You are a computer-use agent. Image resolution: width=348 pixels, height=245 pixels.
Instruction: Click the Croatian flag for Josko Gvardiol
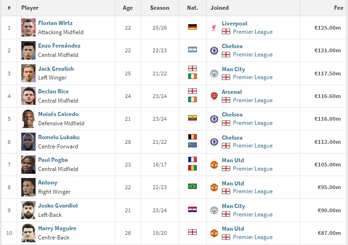[x=192, y=209]
